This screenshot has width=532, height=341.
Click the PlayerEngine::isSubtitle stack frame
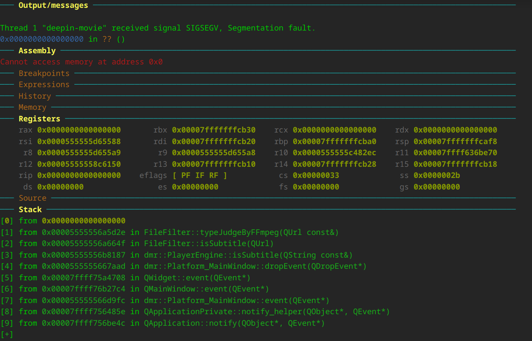(x=248, y=255)
